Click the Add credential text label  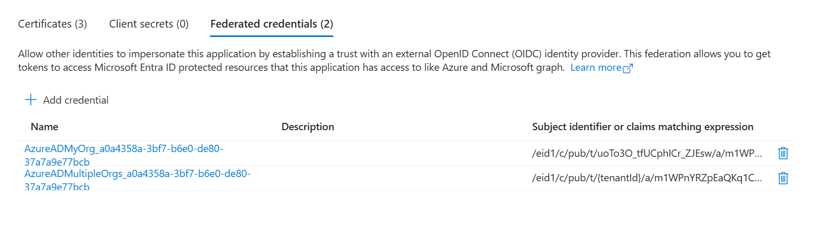coord(76,100)
